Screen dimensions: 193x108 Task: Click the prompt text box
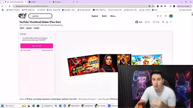[x=35, y=39]
